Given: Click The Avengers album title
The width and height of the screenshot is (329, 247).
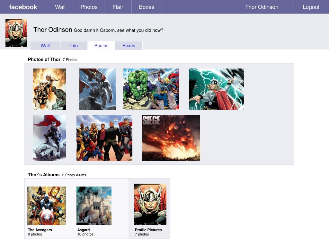Looking at the screenshot, I should 40,230.
